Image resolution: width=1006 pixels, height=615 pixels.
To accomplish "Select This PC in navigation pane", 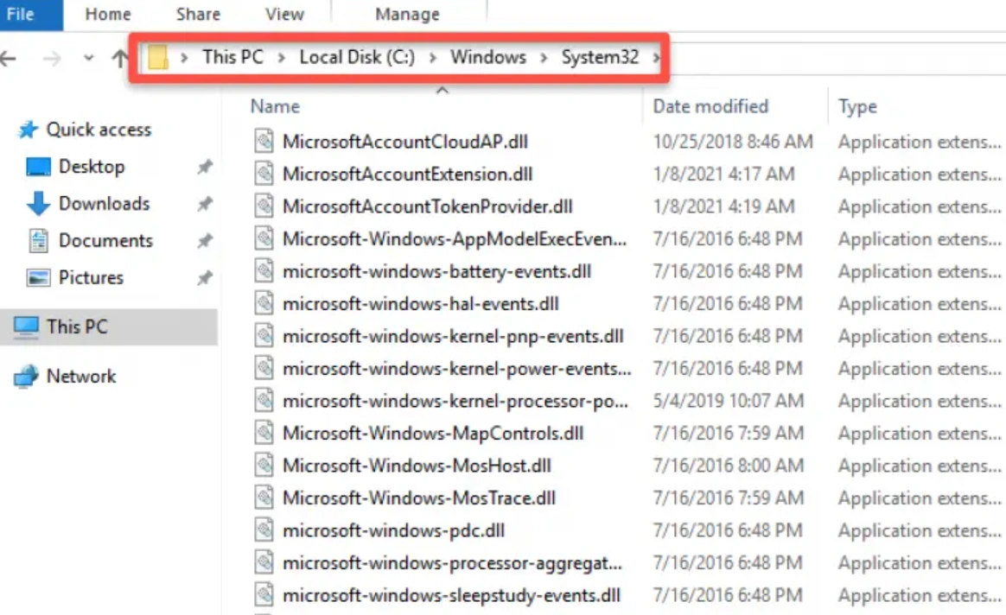I will pos(77,327).
